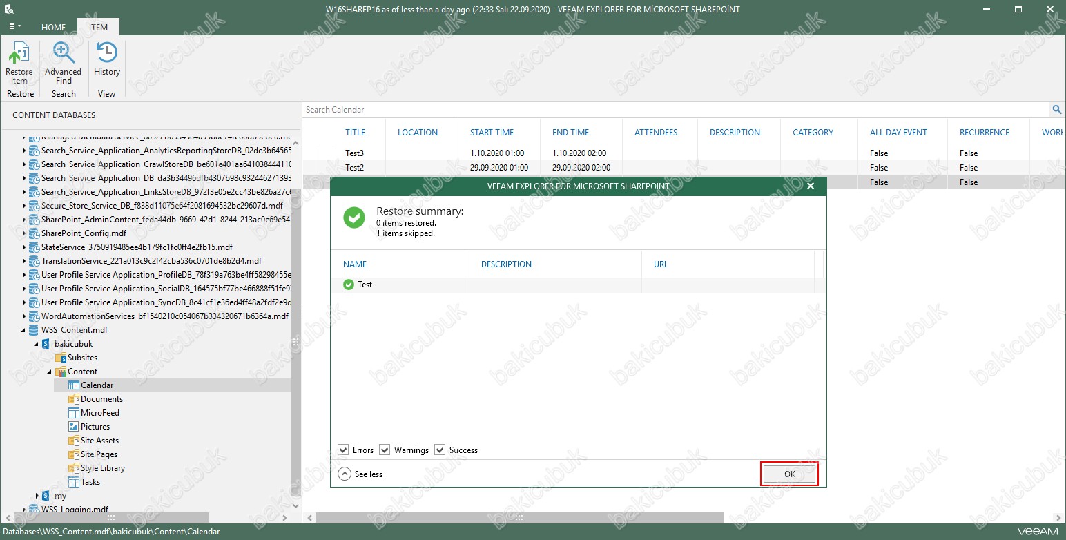The height and width of the screenshot is (540, 1066).
Task: Click the bakicubuk SharePoint site icon
Action: (x=47, y=344)
